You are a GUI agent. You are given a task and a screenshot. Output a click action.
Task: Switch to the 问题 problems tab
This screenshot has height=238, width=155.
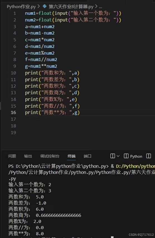point(12,156)
